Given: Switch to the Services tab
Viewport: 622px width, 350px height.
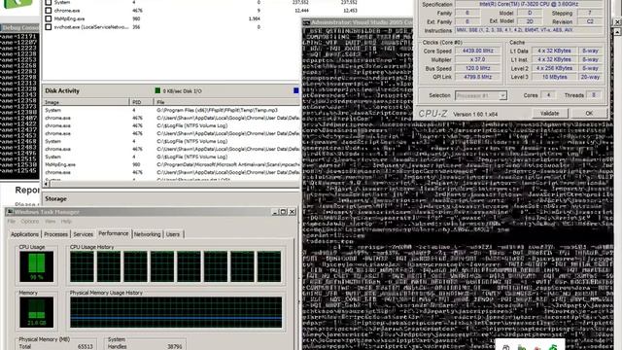Looking at the screenshot, I should 83,234.
